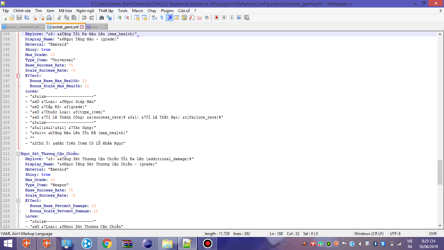
Task: Open the Cửa sổ menu
Action: coord(184,11)
